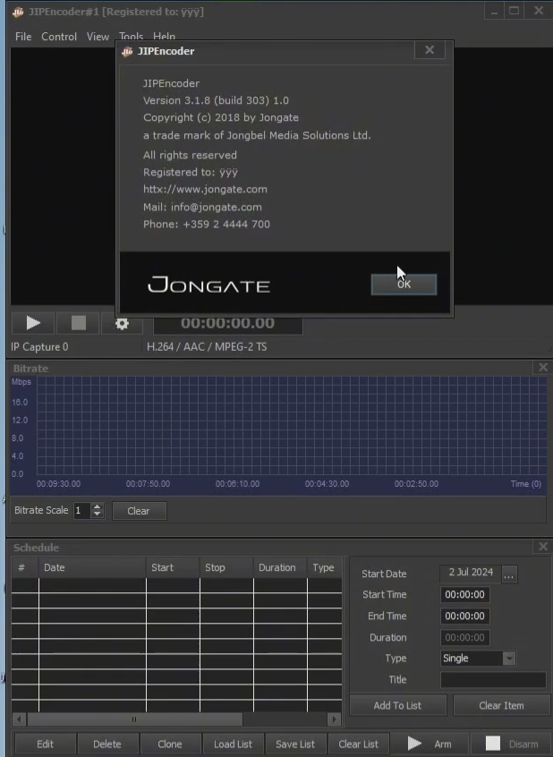Expand the Type dropdown showing Single

pos(508,659)
